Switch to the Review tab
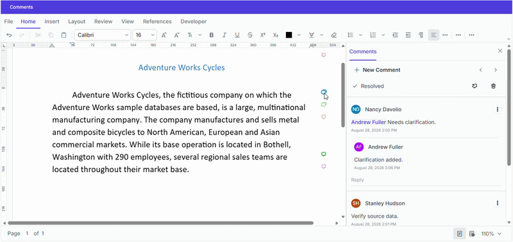 (103, 22)
